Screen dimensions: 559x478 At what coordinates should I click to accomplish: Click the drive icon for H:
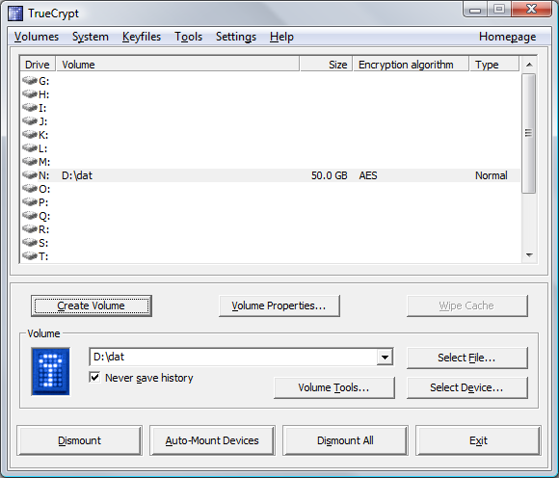(30, 94)
